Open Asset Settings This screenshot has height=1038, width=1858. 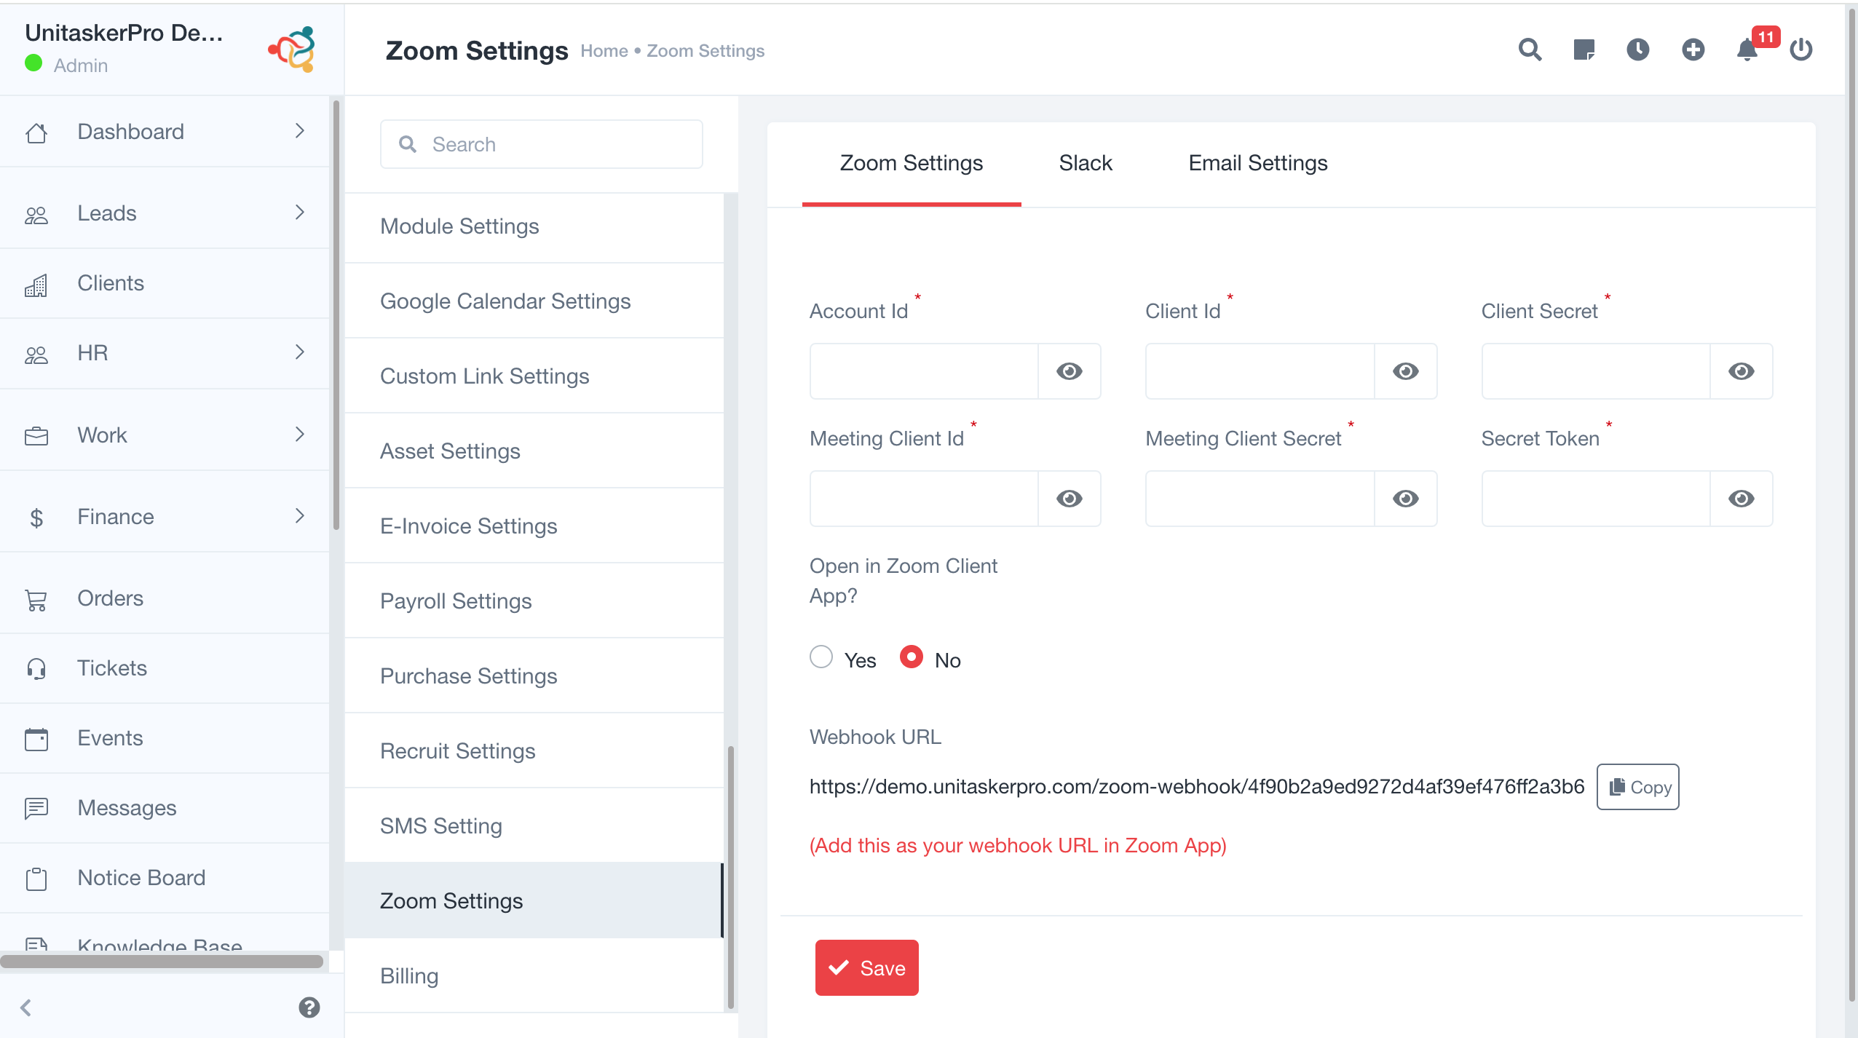click(x=534, y=451)
